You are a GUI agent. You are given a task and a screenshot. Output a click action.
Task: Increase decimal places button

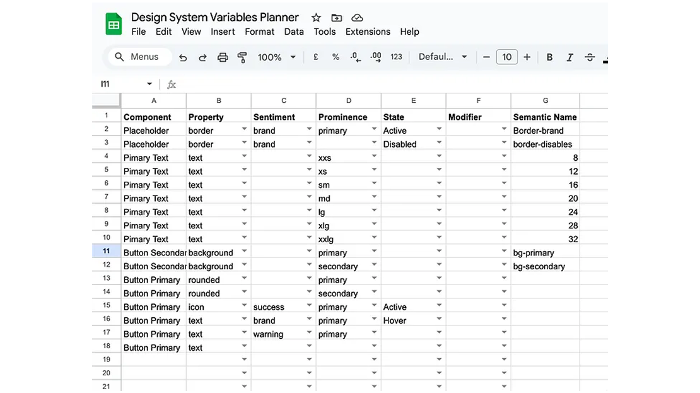[x=376, y=57]
